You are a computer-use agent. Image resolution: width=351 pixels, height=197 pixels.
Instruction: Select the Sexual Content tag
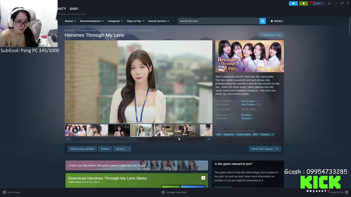tap(244, 134)
